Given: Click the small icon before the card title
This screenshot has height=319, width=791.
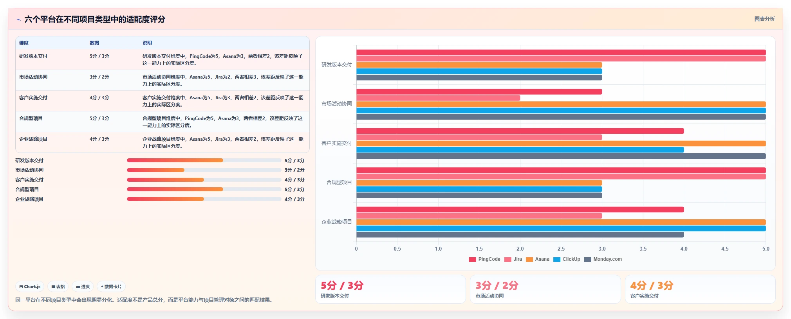Looking at the screenshot, I should click(x=18, y=20).
